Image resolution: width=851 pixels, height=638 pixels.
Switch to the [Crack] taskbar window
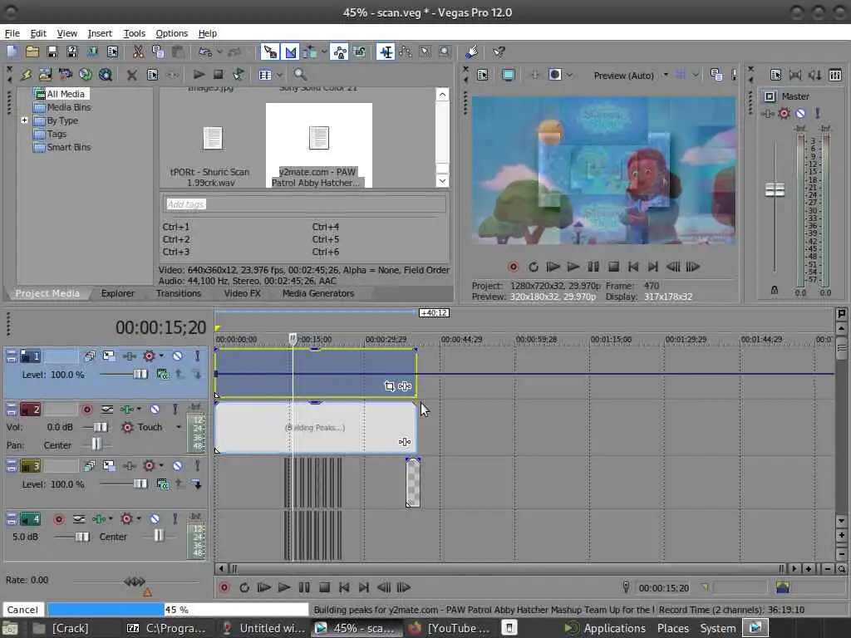[61, 628]
